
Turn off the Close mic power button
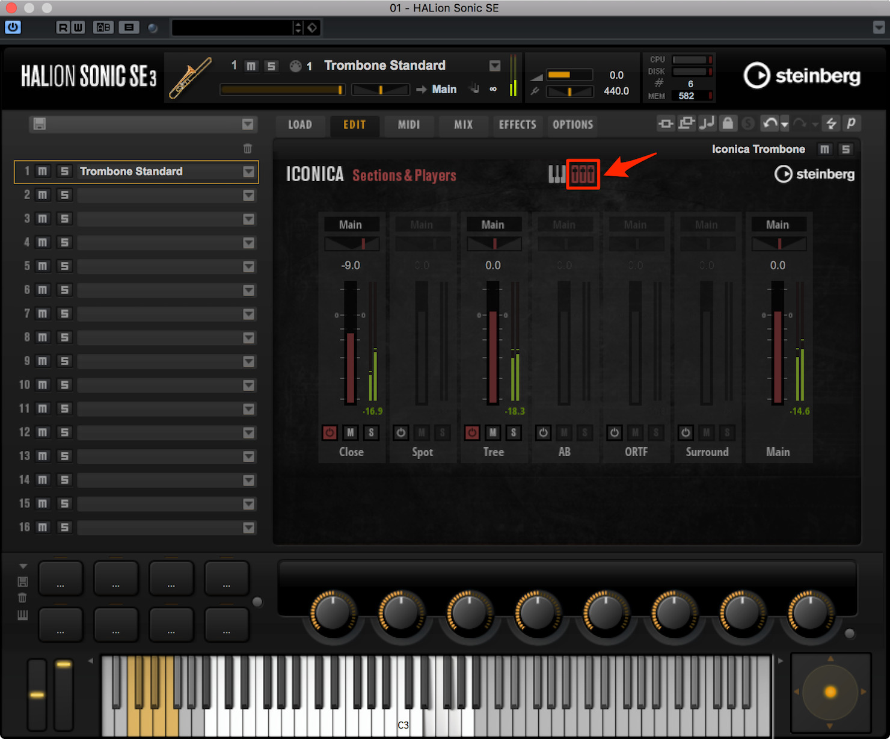tap(330, 432)
